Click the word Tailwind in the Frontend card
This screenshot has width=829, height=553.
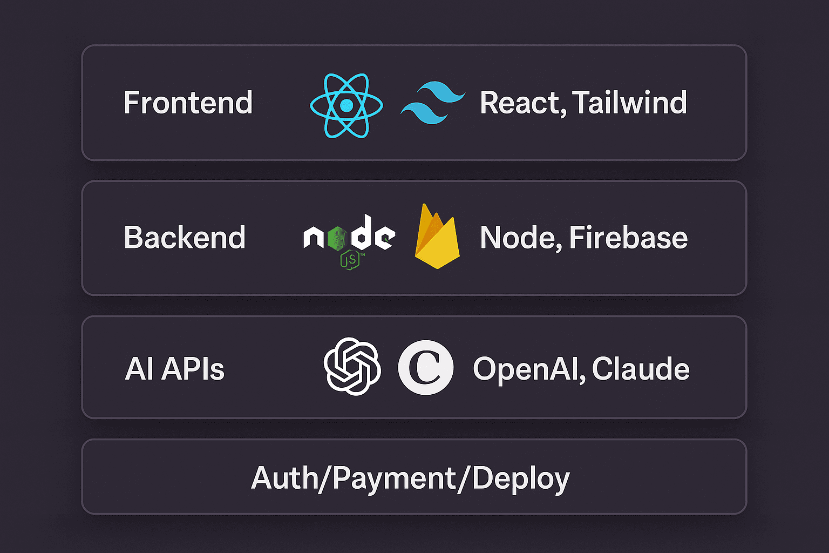pyautogui.click(x=629, y=103)
